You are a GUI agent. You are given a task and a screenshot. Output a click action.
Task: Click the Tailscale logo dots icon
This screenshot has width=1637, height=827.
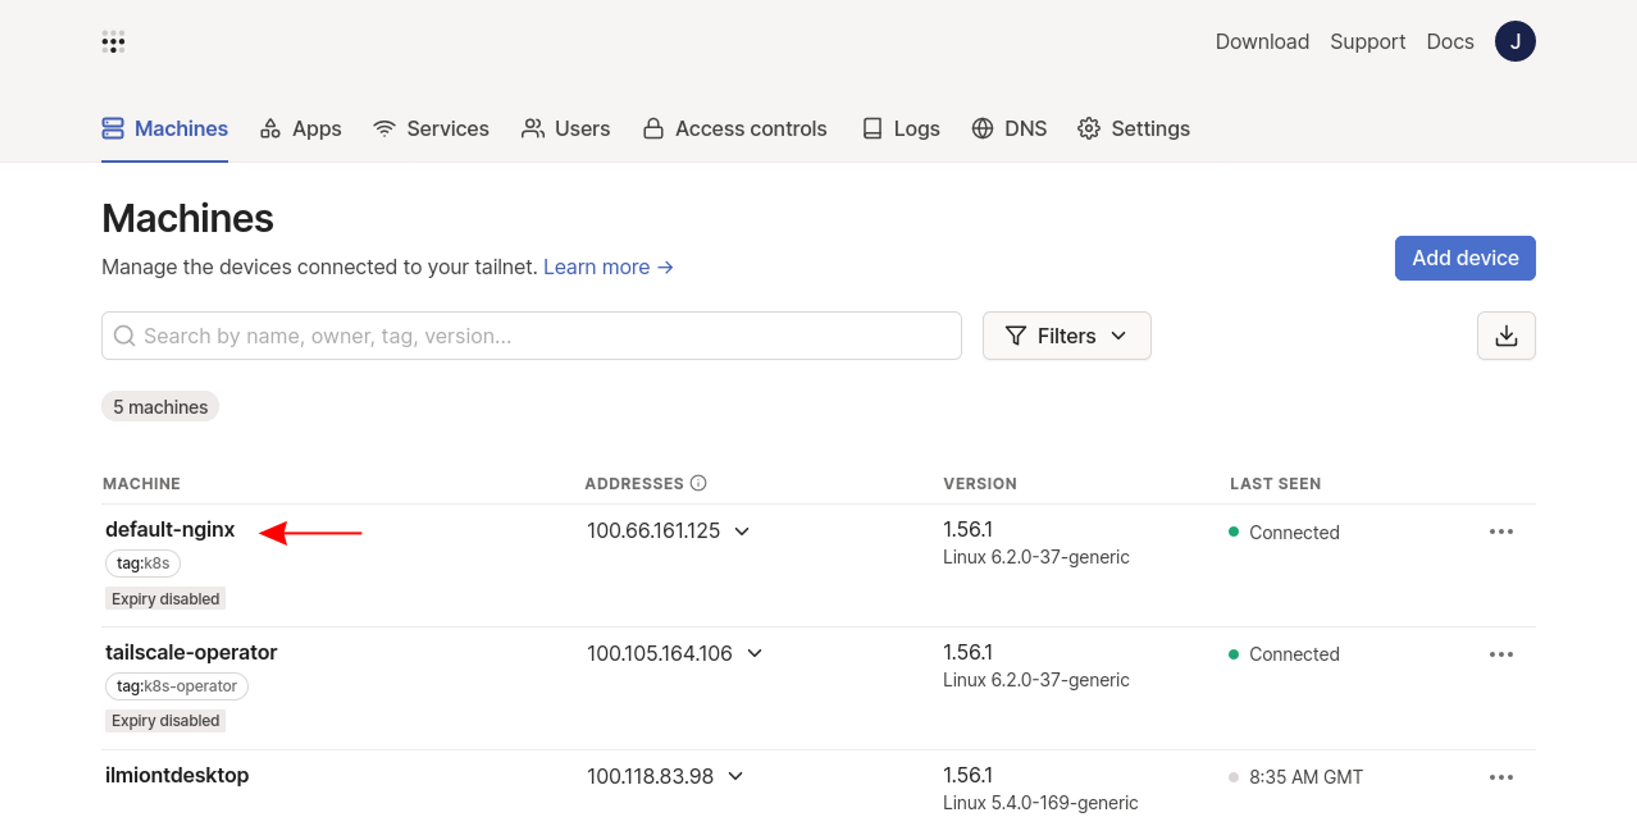(113, 42)
